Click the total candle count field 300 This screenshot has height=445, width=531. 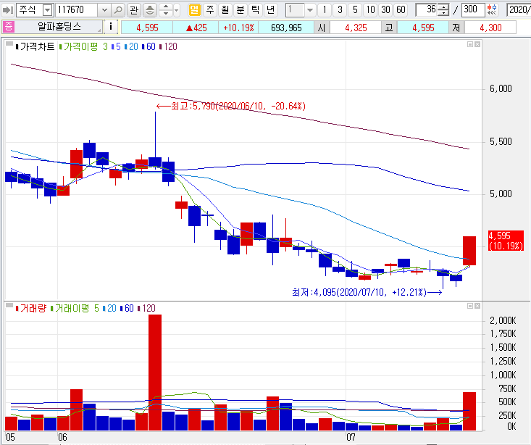point(473,10)
